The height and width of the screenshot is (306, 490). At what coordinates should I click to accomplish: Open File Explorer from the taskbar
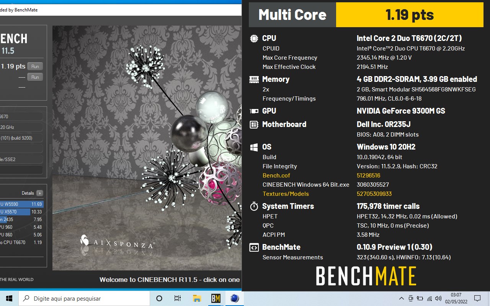pyautogui.click(x=197, y=298)
